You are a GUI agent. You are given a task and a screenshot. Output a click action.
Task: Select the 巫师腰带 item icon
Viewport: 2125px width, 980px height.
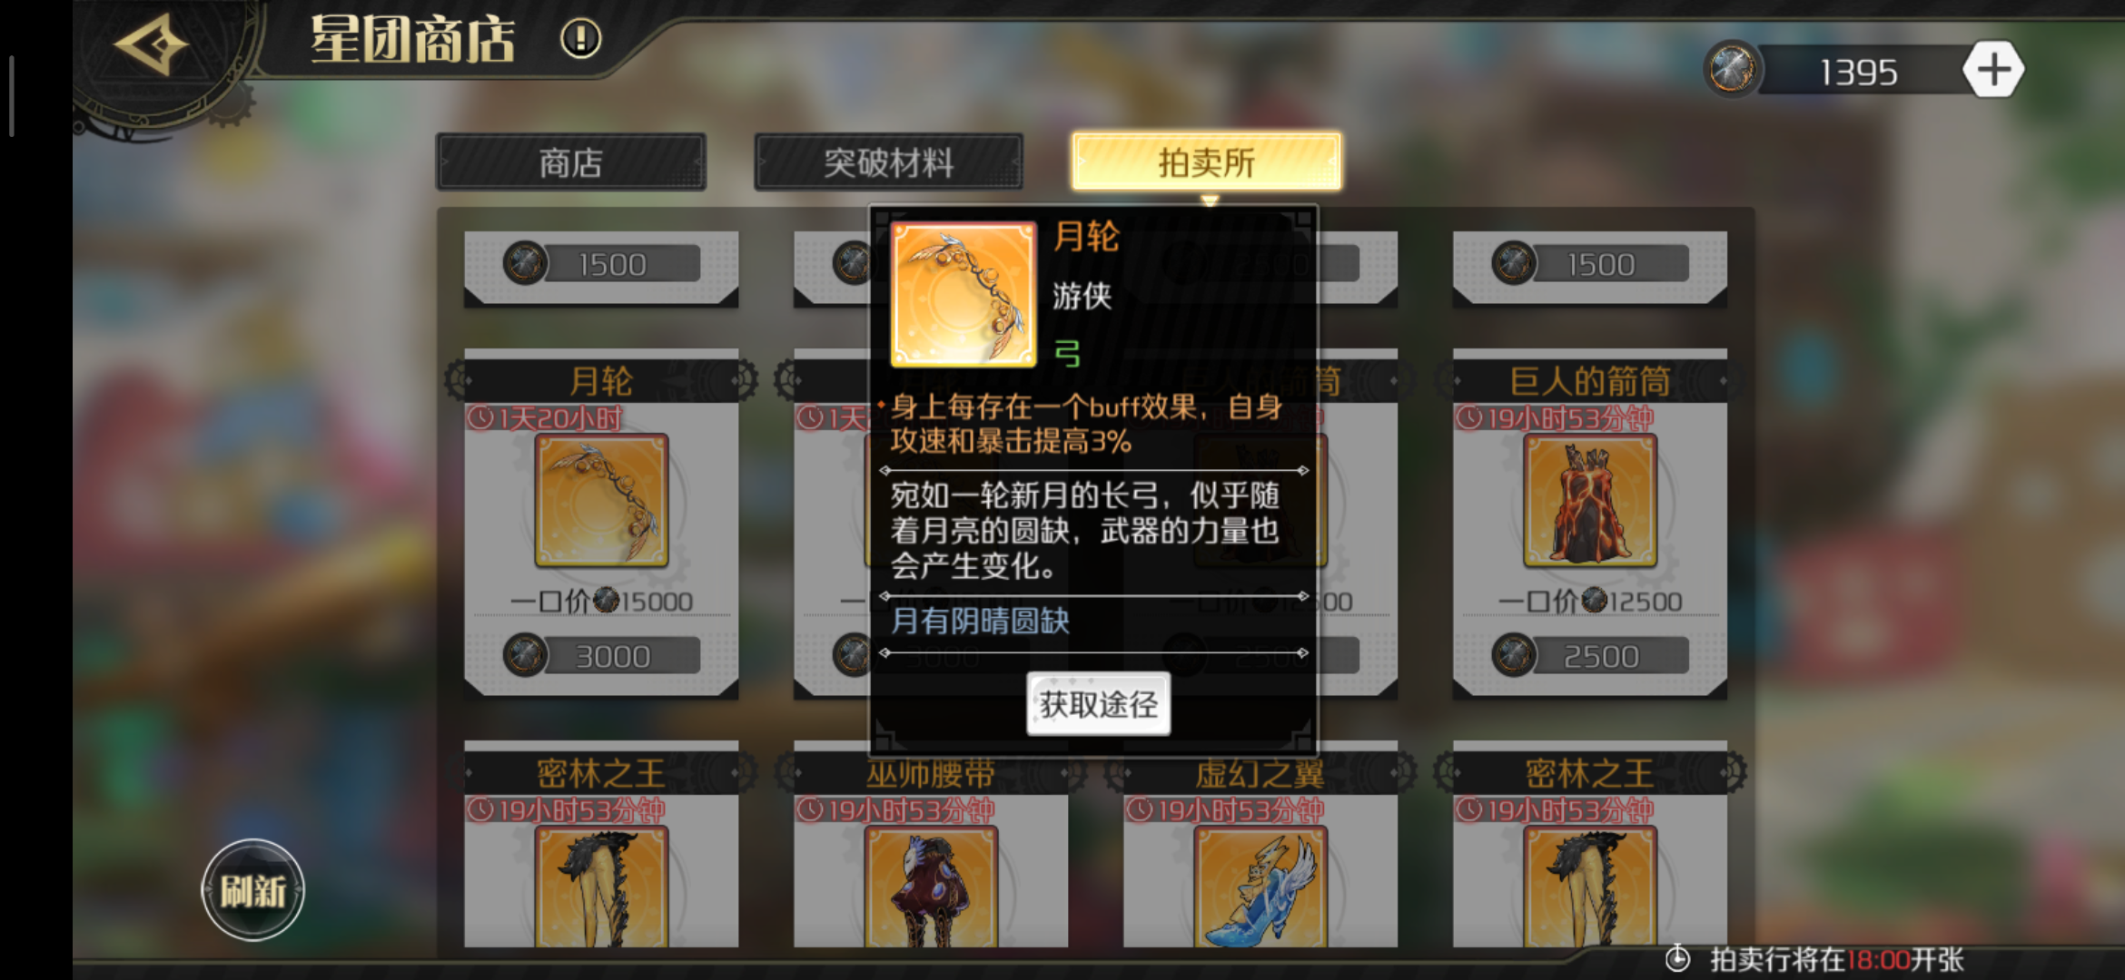931,887
